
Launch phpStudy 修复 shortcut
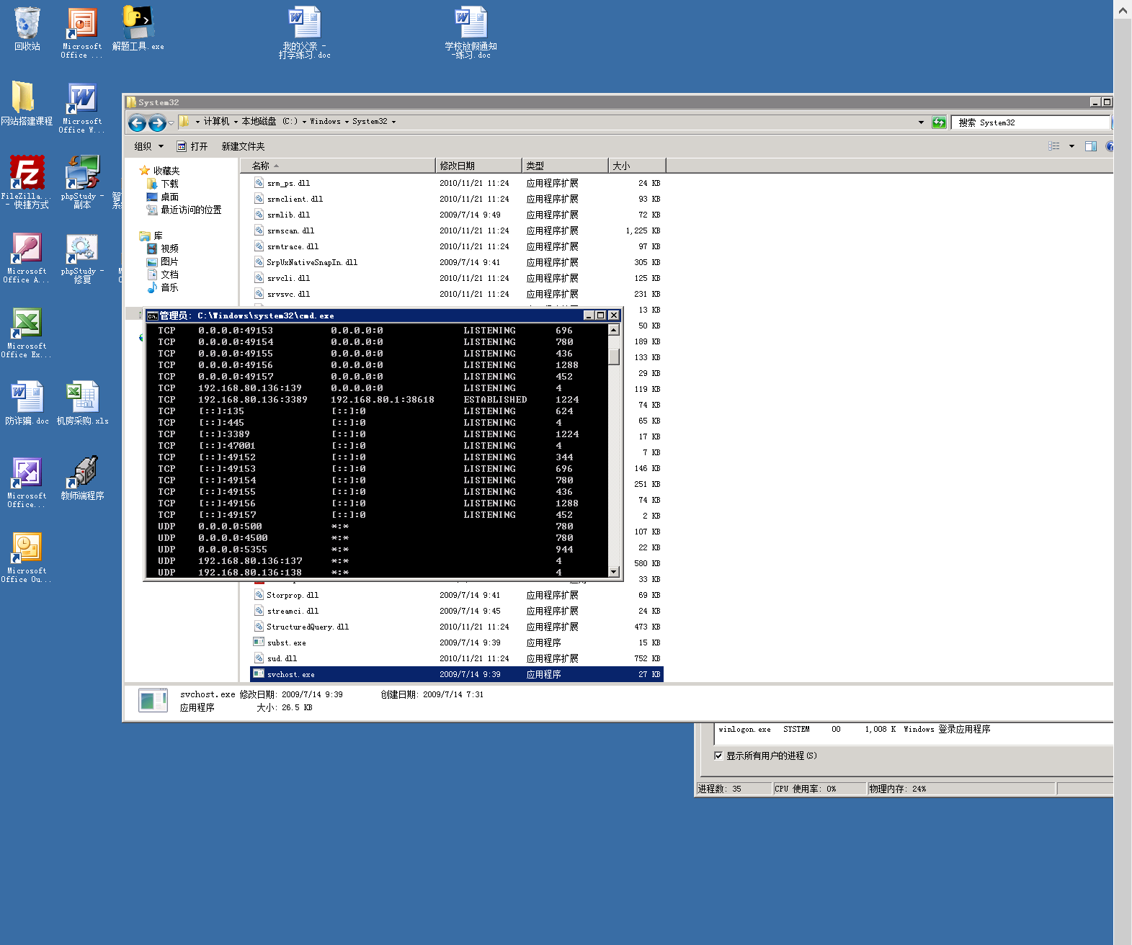82,258
